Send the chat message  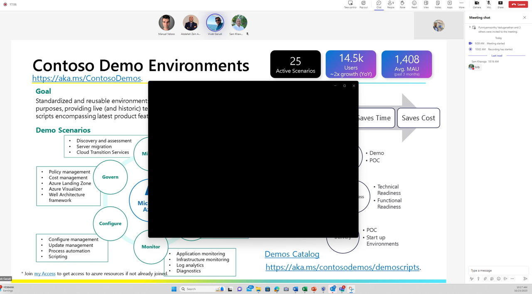click(x=525, y=279)
